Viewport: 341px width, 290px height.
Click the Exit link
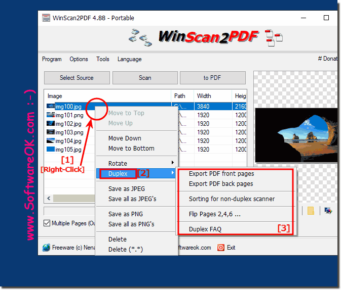231,248
